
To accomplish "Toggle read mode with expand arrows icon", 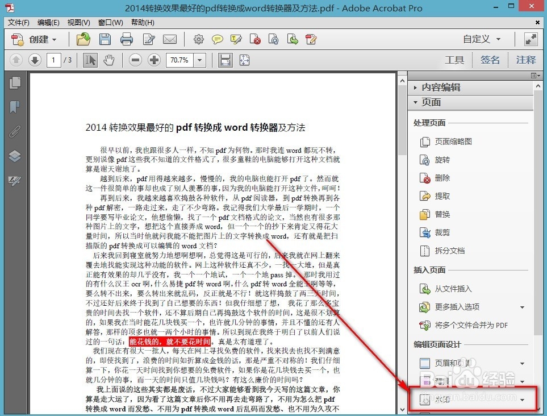I will (531, 39).
